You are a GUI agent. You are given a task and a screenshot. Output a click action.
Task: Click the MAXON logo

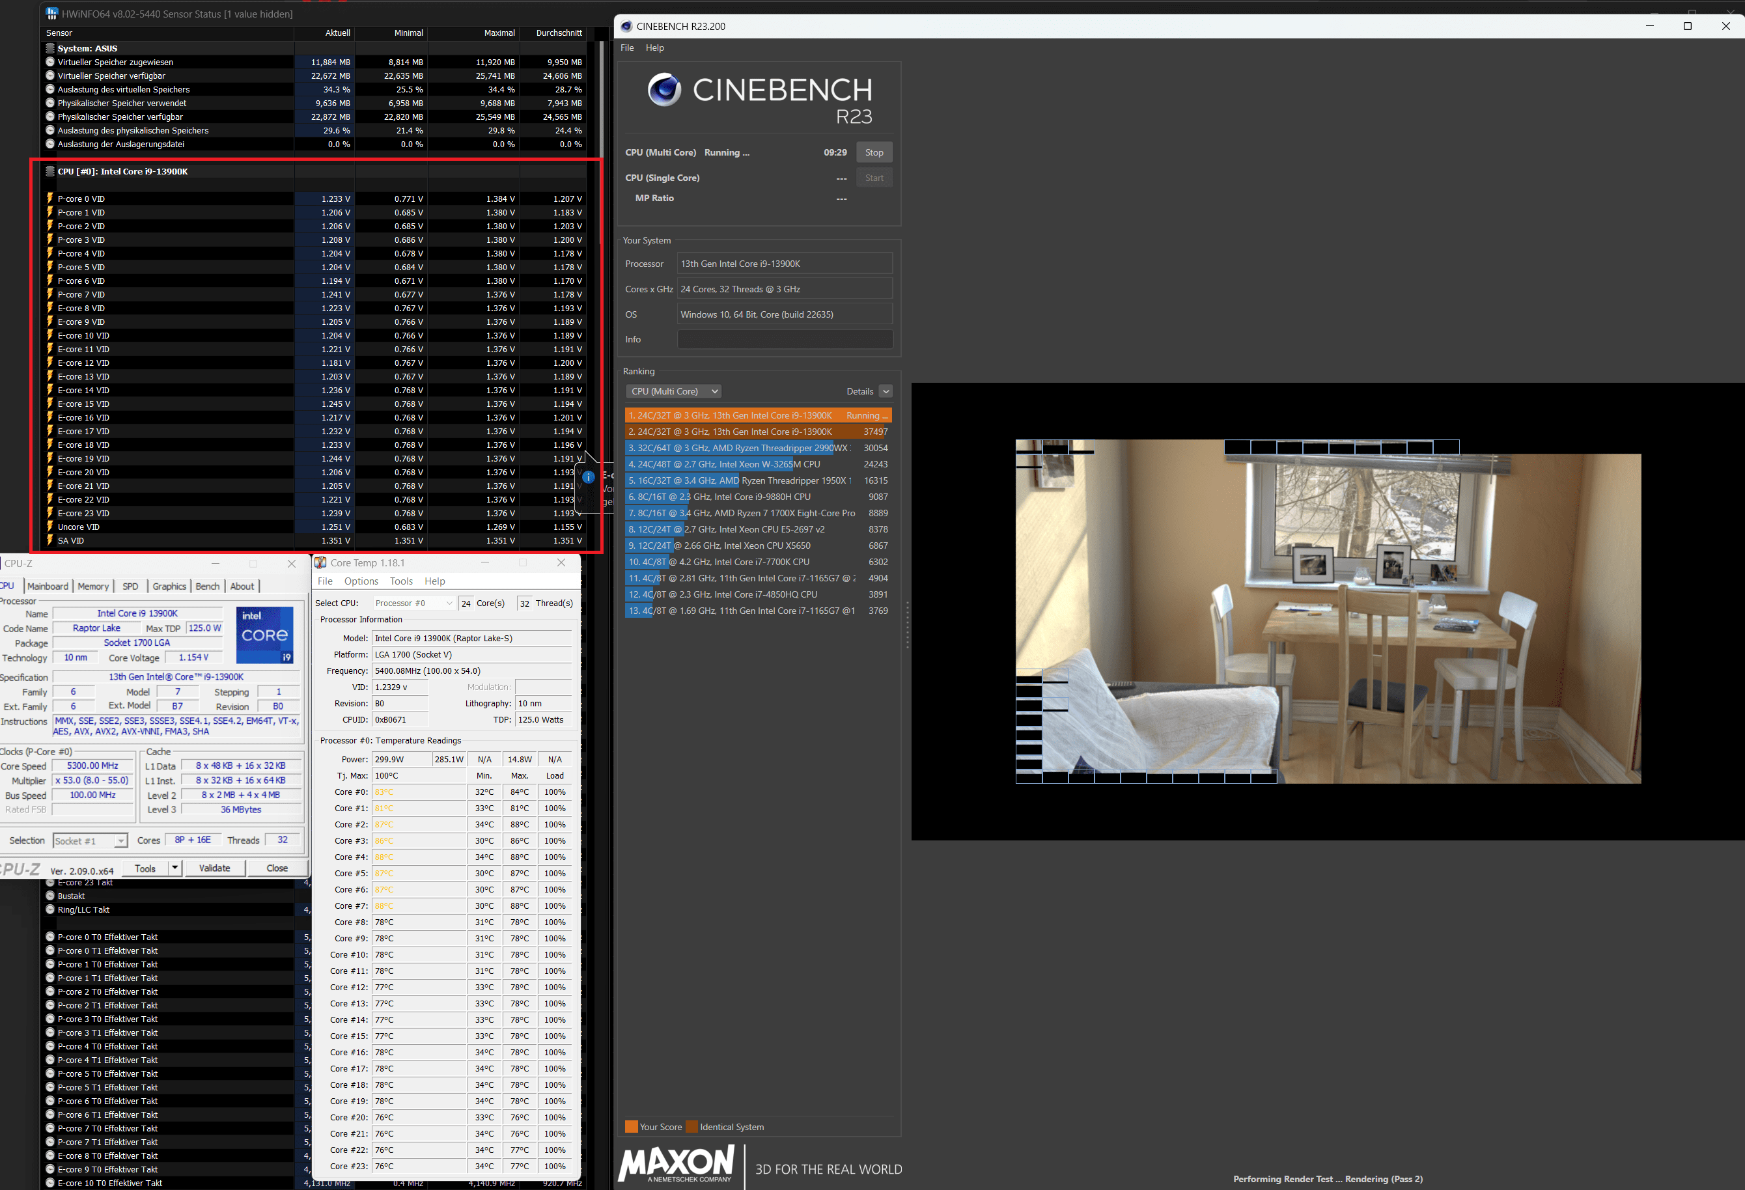tap(676, 1164)
